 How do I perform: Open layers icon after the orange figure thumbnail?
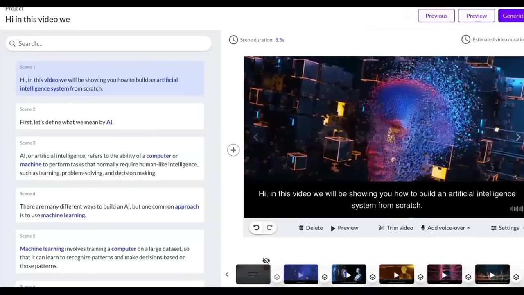(420, 277)
